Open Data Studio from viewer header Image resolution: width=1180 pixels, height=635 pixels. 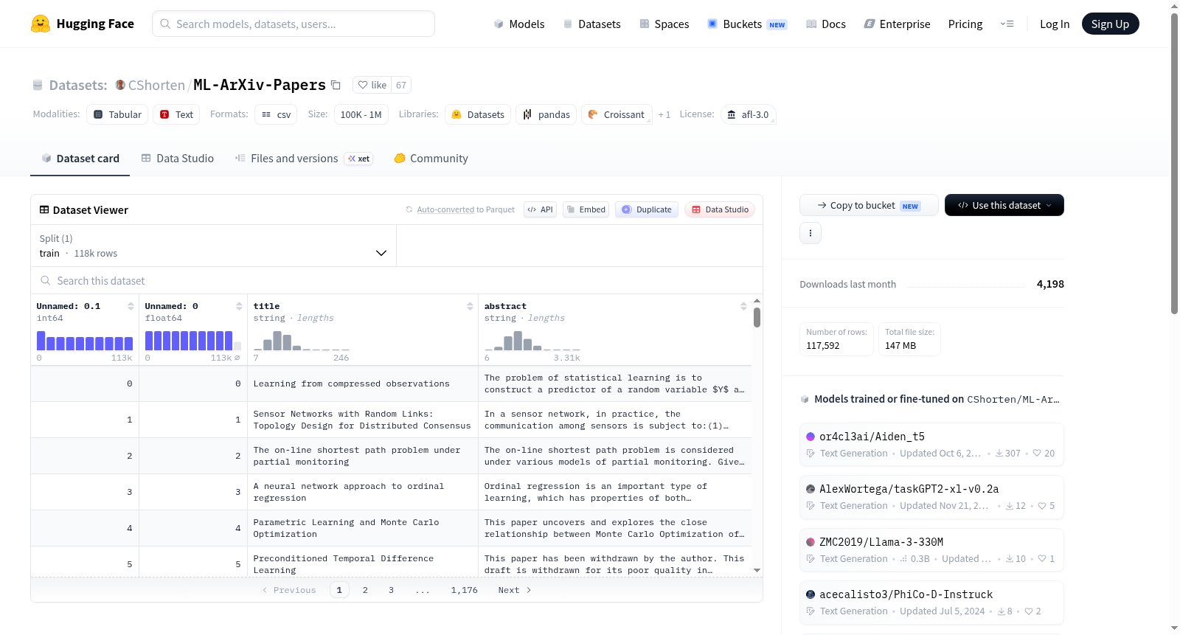(x=720, y=209)
